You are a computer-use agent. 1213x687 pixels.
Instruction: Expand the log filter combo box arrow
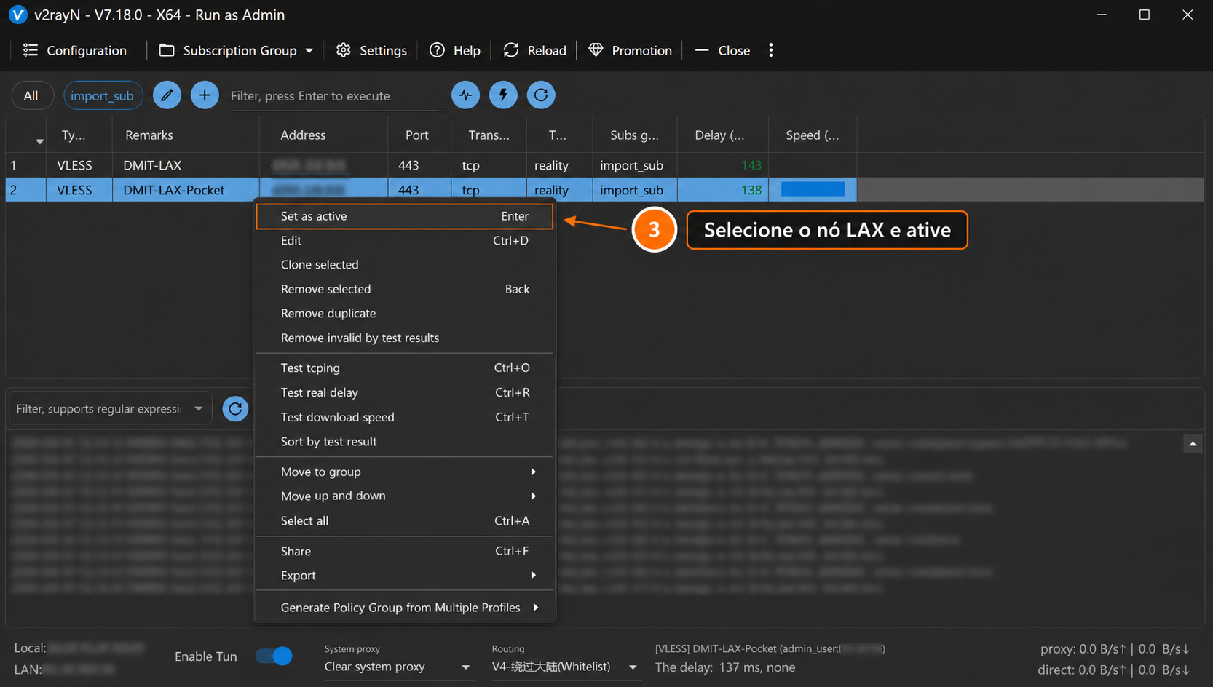pyautogui.click(x=199, y=409)
